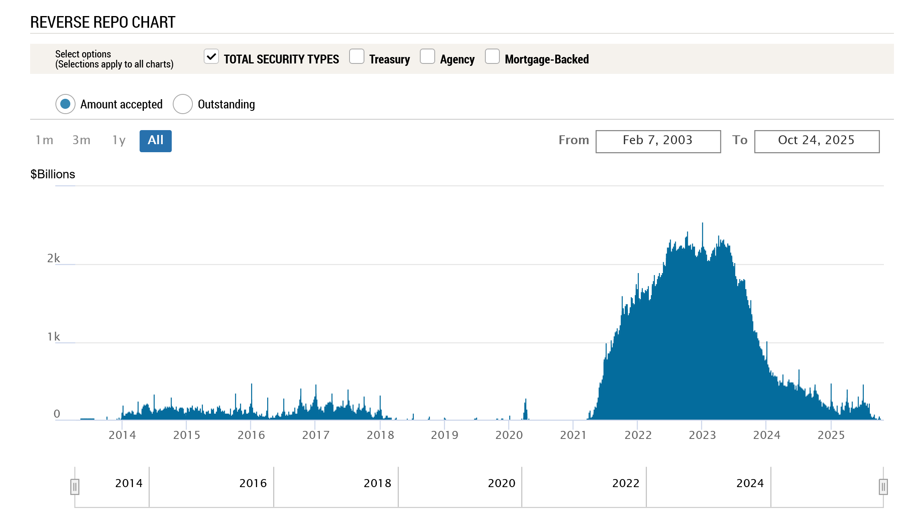908x510 pixels.
Task: Click 2016 in the navigator timeline
Action: [x=253, y=483]
